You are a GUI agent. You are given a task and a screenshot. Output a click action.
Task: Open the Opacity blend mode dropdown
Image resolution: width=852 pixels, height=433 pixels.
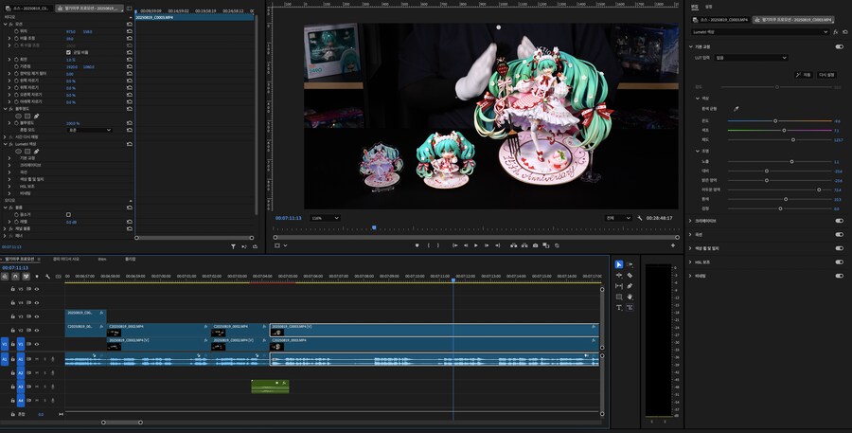click(89, 130)
